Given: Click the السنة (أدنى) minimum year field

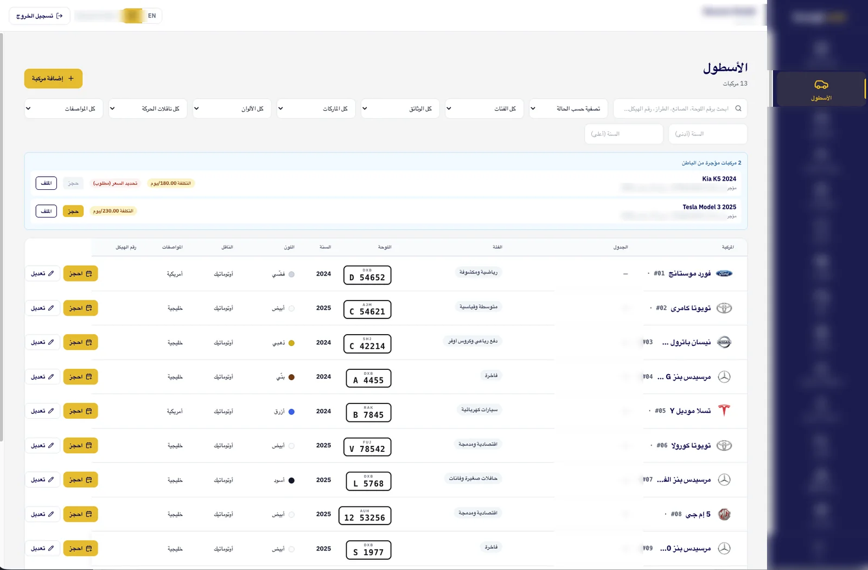Looking at the screenshot, I should coord(708,134).
